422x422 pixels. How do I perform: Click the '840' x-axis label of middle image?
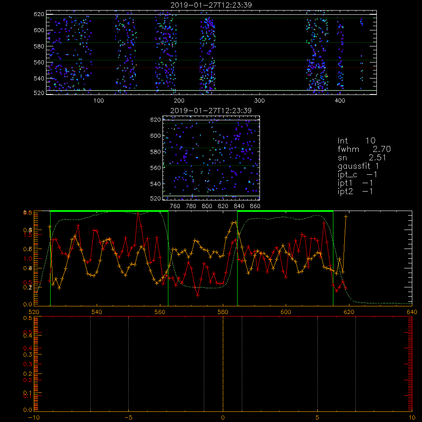pos(239,206)
